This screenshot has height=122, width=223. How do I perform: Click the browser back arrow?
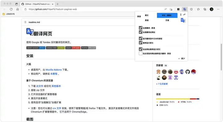(x=5, y=9)
